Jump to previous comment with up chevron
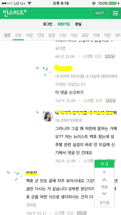This screenshot has height=215, width=121. [104, 180]
